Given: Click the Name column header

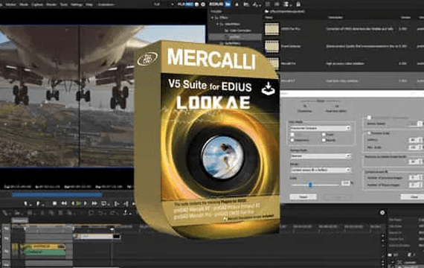Looking at the screenshot, I should 269,18.
